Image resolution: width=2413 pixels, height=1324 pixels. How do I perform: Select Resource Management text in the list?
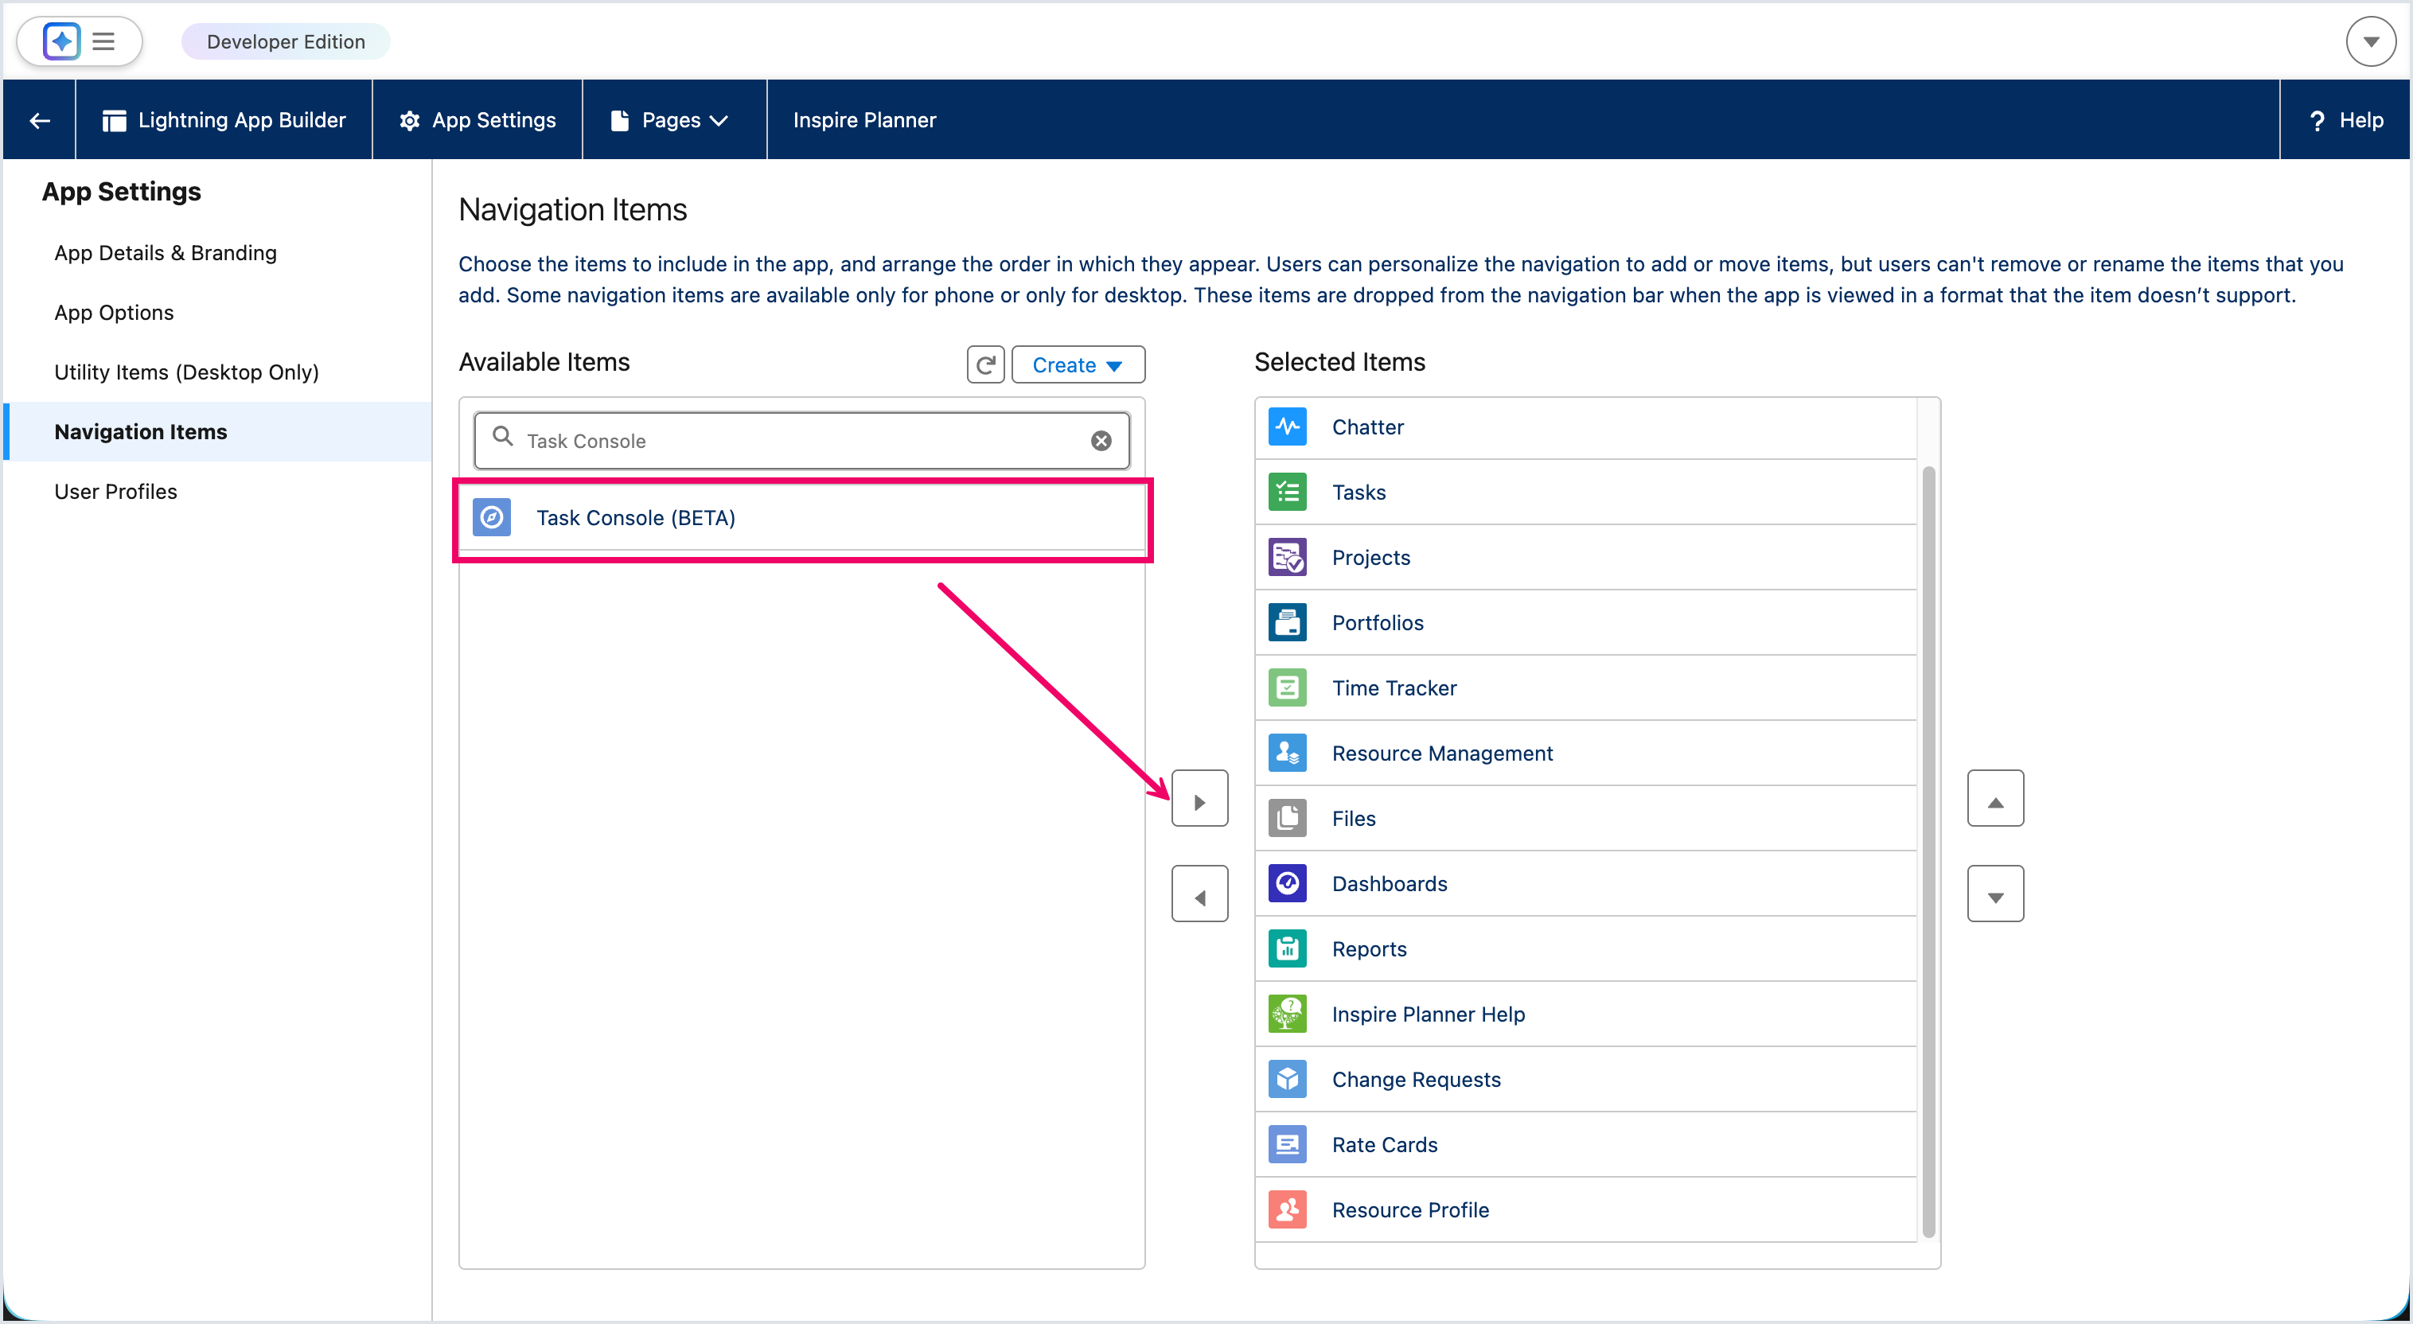[x=1443, y=754]
